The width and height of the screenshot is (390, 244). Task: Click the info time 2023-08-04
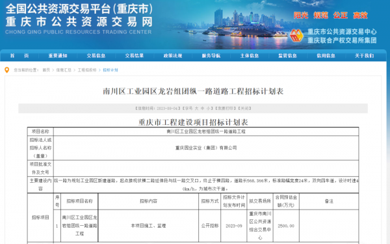coord(168,108)
